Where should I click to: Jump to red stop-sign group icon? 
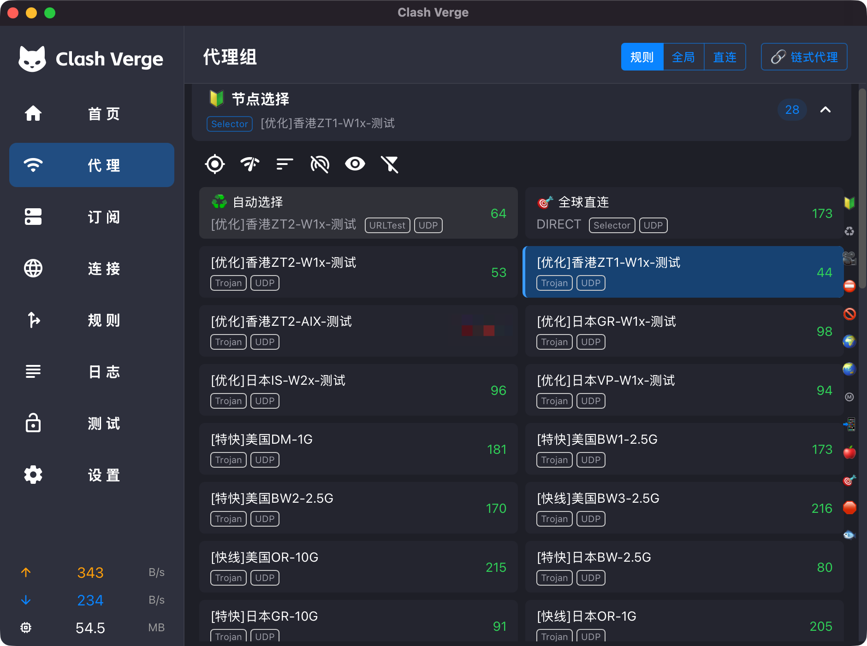[849, 508]
